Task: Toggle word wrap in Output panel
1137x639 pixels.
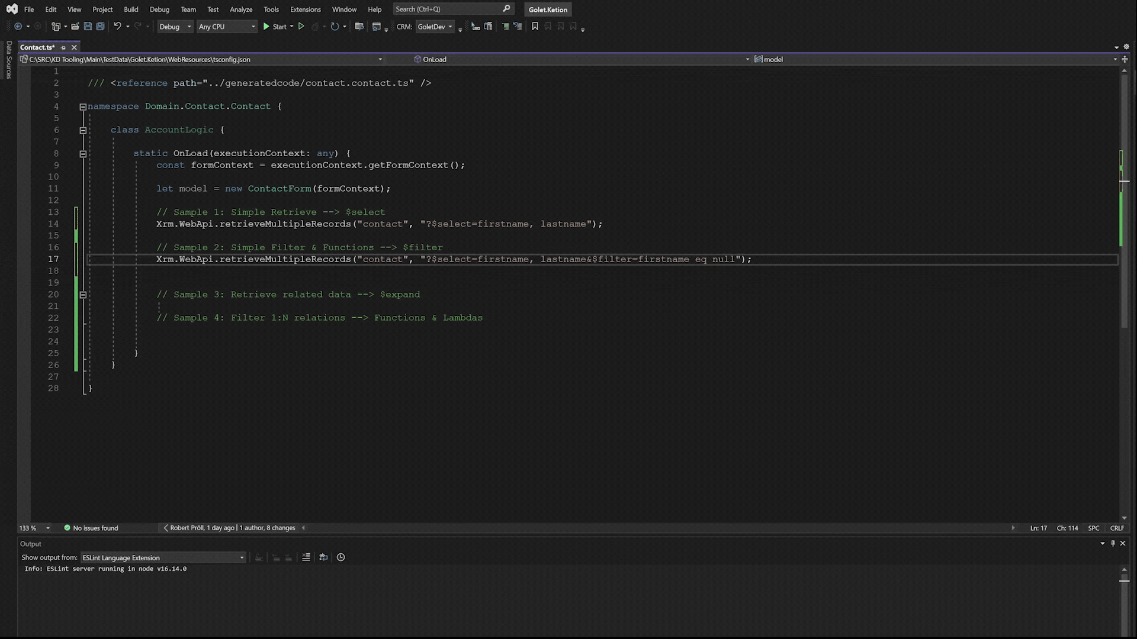Action: 323,557
